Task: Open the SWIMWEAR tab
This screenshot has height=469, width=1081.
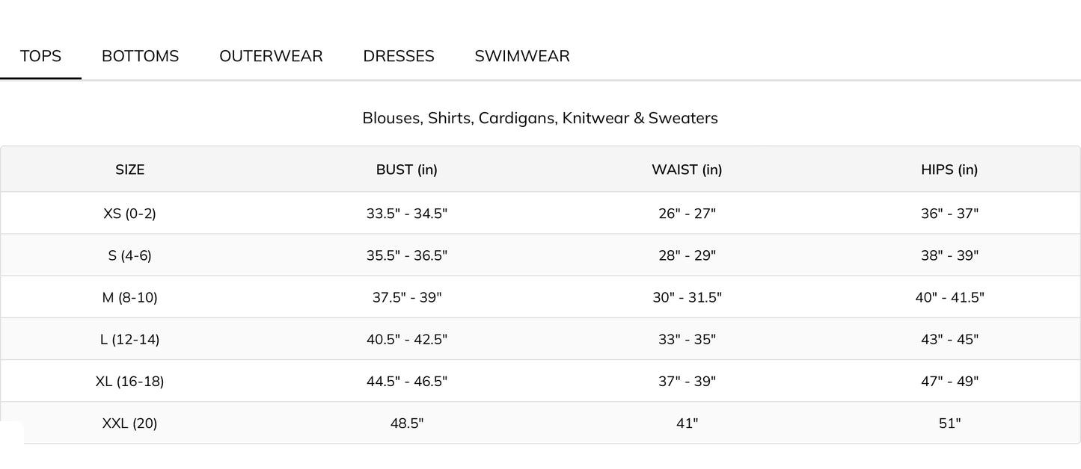Action: tap(522, 56)
